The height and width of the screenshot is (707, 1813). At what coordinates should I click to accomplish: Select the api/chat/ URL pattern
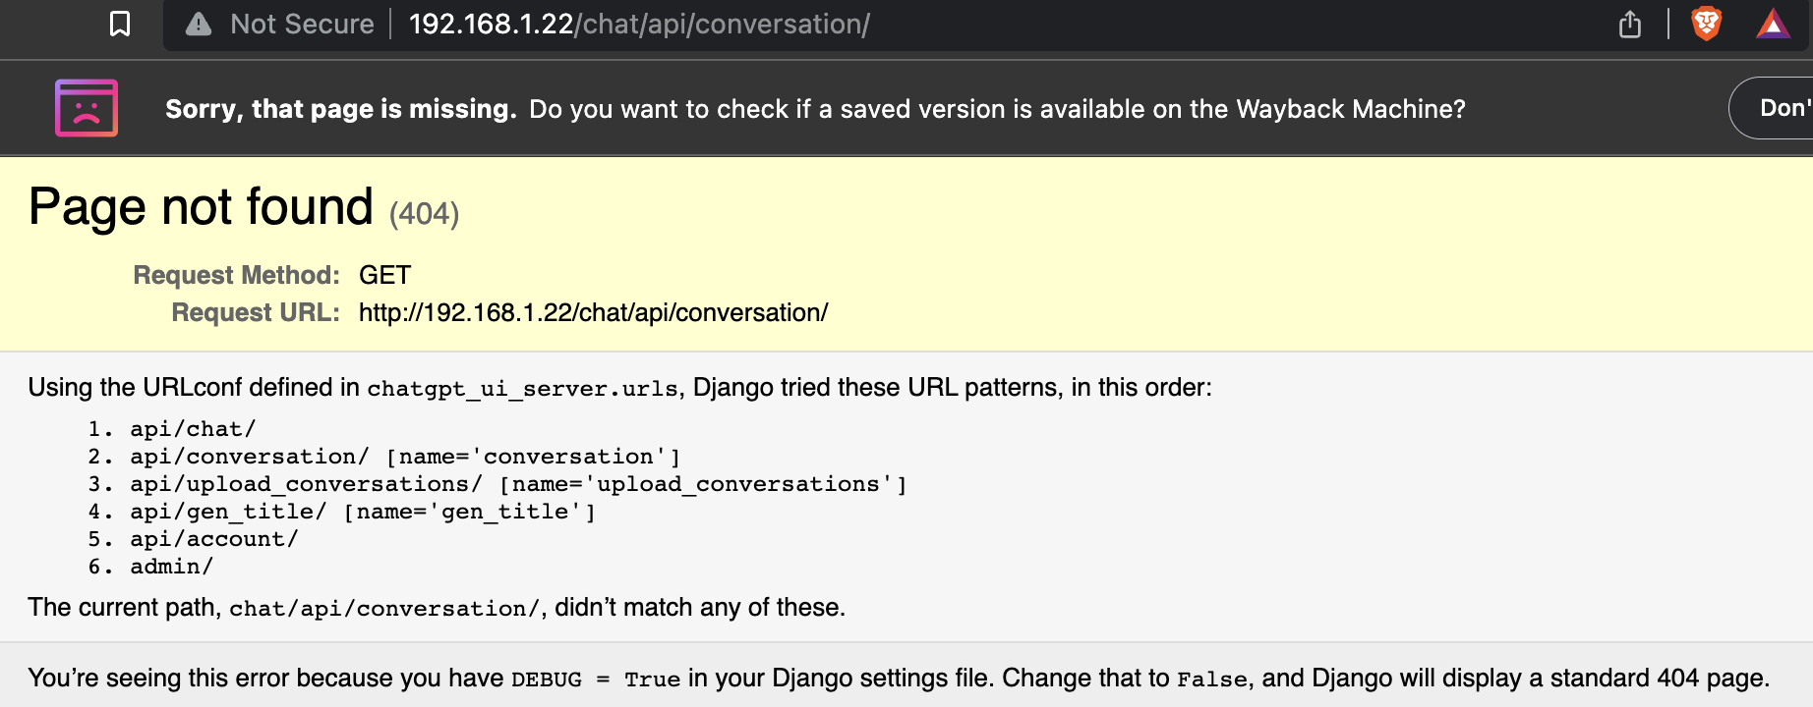tap(191, 428)
